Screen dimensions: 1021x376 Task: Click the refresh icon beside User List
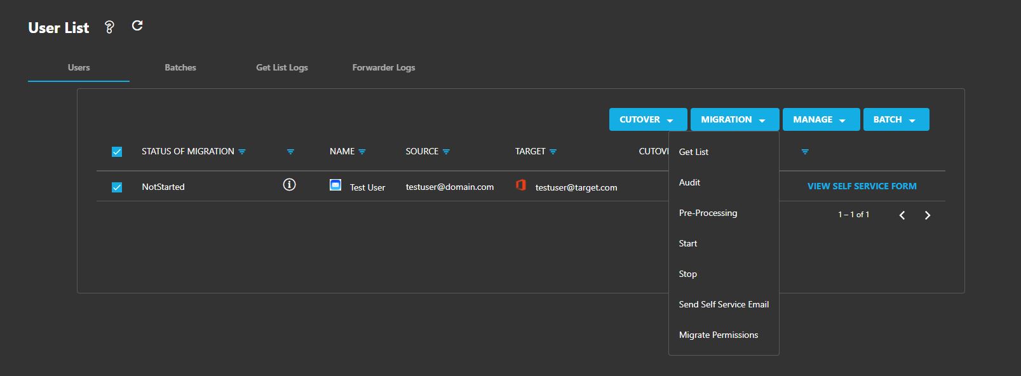(x=137, y=26)
